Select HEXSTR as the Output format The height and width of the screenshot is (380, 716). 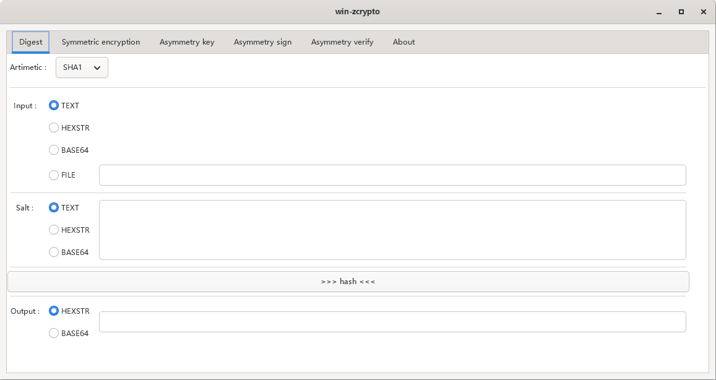tap(69, 311)
